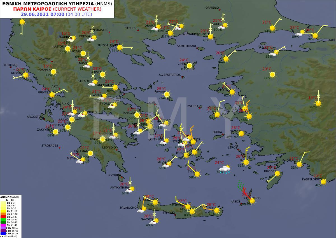Image resolution: width=336 pixels, height=238 pixels.
Task: Click the Samothraki station label
Action: tap(186, 46)
